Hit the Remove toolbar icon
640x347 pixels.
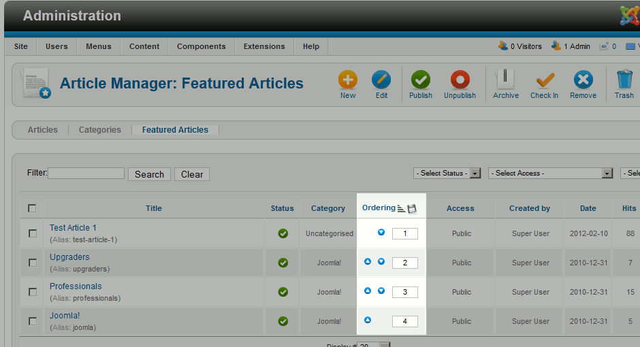pos(583,80)
